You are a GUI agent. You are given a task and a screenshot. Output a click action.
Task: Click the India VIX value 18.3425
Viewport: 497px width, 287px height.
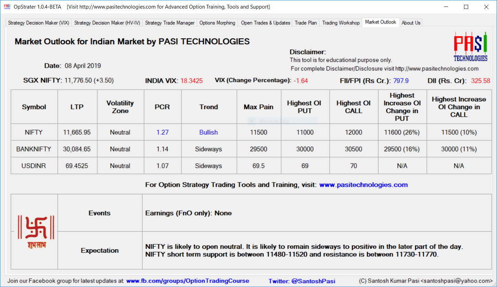click(x=192, y=81)
